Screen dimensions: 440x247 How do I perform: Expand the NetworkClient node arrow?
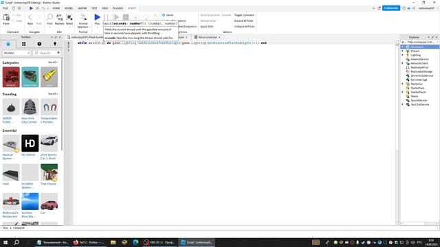coord(403,63)
